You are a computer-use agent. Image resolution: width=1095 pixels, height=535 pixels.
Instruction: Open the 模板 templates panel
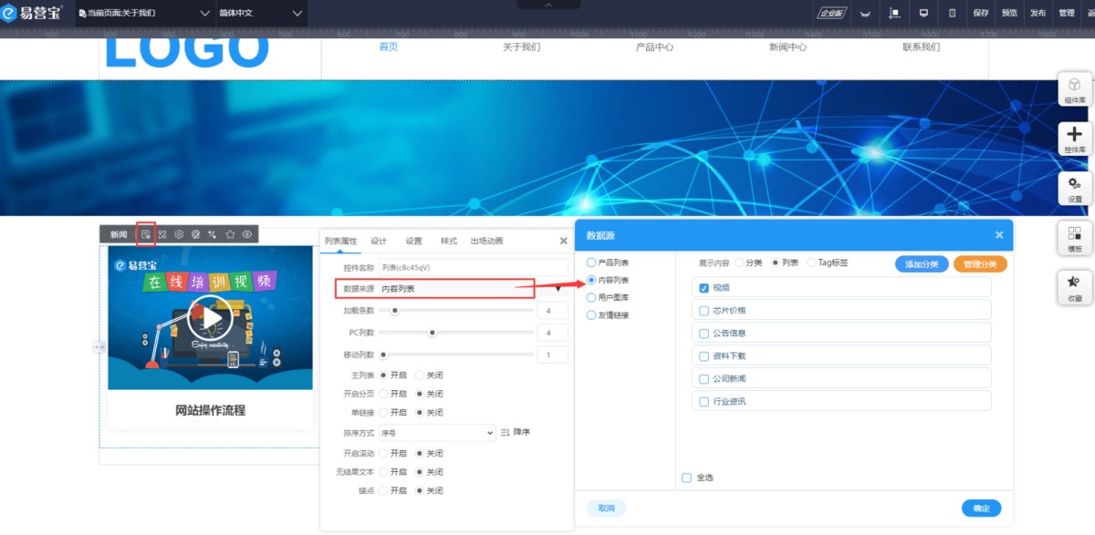point(1075,239)
